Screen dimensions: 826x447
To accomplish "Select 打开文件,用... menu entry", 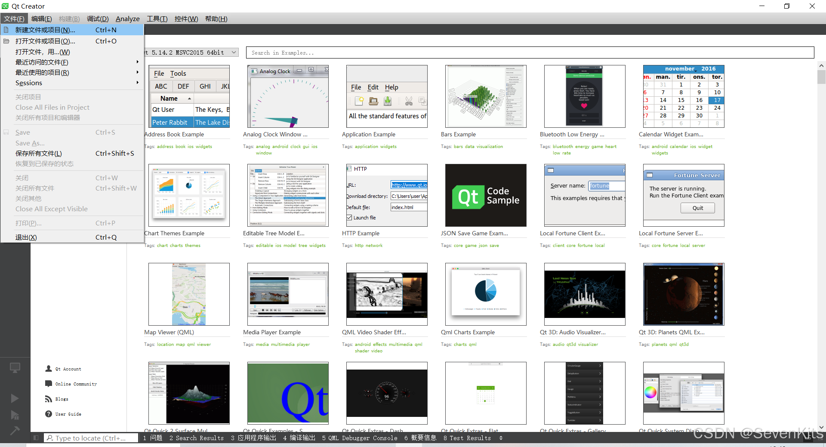I will point(72,52).
